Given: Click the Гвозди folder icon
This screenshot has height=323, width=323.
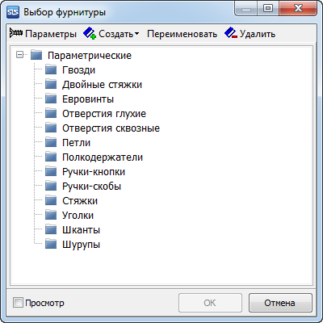Looking at the screenshot, I should [x=51, y=69].
